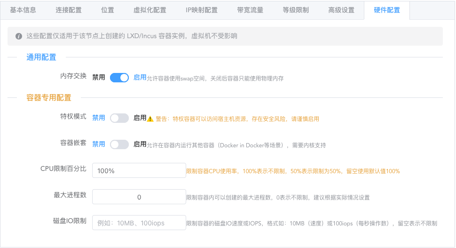Open the IP映射配置 tab
Viewport: 456px width, 248px height.
click(202, 10)
